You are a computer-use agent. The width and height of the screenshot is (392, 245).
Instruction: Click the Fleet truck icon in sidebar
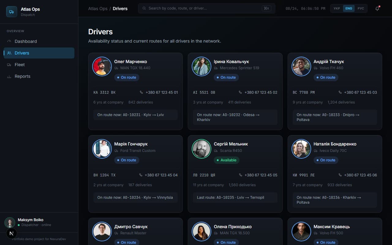point(9,65)
